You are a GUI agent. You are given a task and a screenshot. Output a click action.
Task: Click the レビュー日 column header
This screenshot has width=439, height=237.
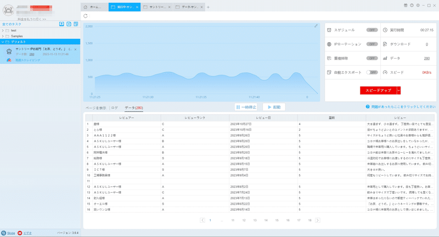263,118
